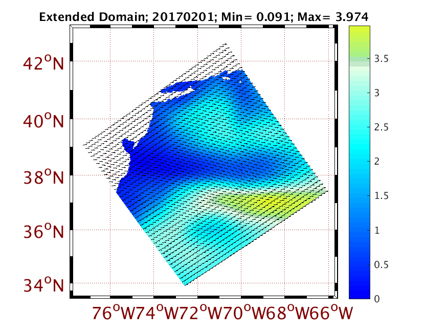The width and height of the screenshot is (447, 335).
Task: Click the 42°N latitude label
Action: 43,64
